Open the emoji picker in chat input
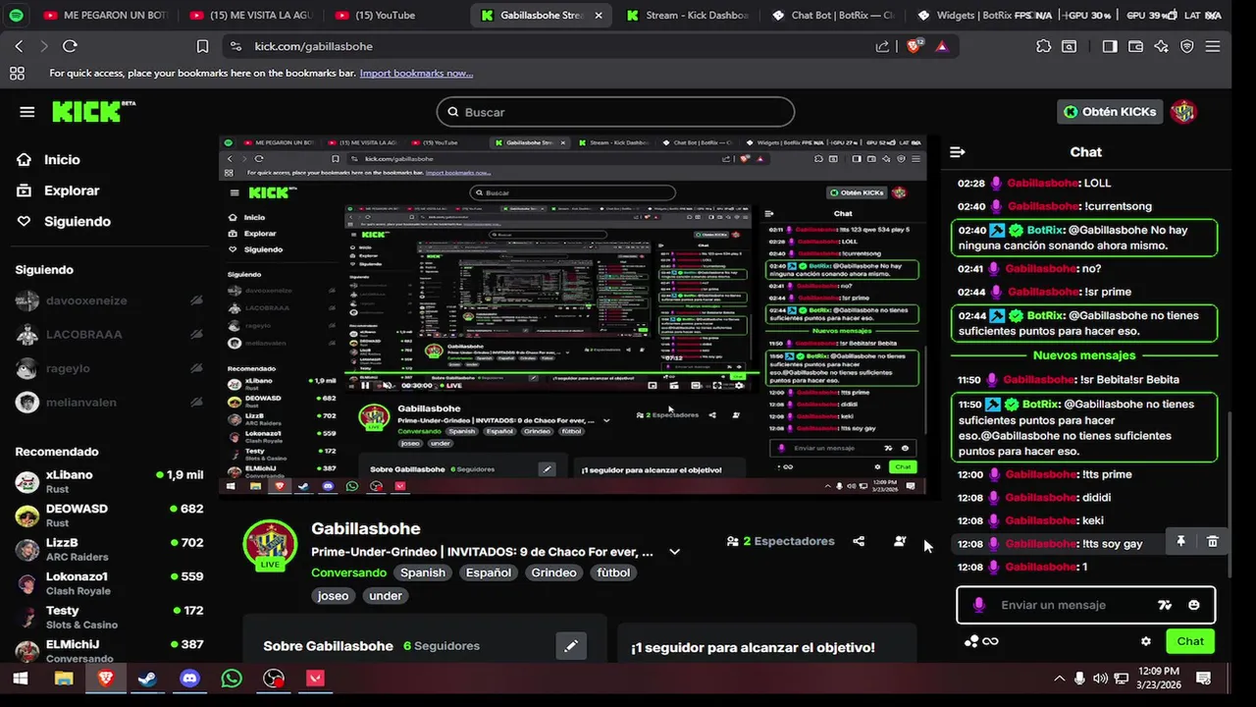This screenshot has height=707, width=1256. tap(1194, 605)
